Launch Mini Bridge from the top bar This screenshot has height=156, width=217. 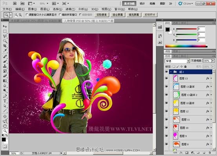(22, 4)
